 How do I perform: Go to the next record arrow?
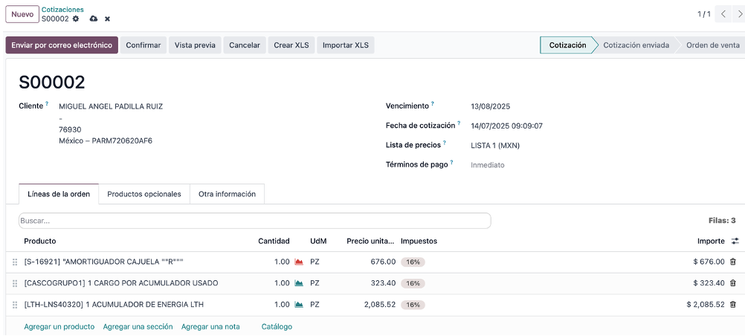[x=739, y=14]
